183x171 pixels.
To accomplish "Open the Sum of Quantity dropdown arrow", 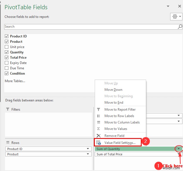I will [179, 149].
